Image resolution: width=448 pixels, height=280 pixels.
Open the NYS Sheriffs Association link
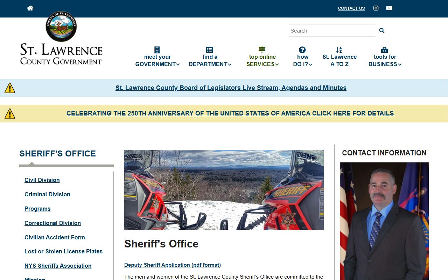pyautogui.click(x=58, y=266)
